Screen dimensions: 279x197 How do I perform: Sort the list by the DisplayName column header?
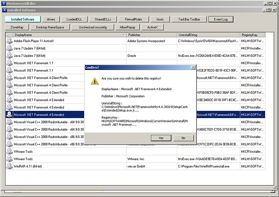click(70, 35)
